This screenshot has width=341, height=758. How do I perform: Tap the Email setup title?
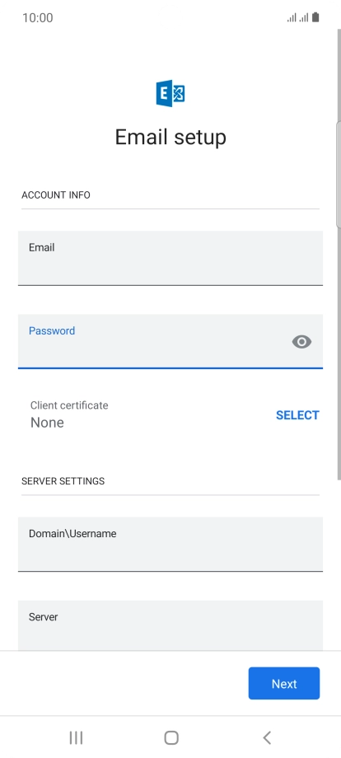[x=170, y=138]
